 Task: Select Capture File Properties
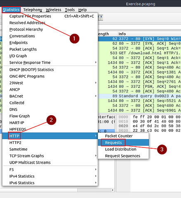pos(50,16)
